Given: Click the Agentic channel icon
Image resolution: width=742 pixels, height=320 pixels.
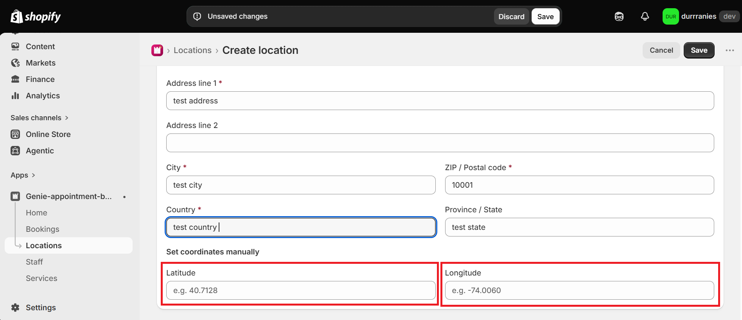Looking at the screenshot, I should (15, 151).
